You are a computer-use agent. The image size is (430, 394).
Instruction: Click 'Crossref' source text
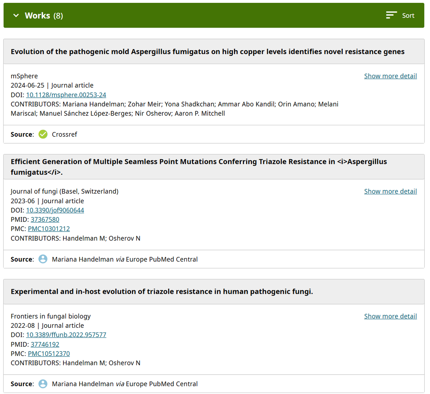pos(64,134)
